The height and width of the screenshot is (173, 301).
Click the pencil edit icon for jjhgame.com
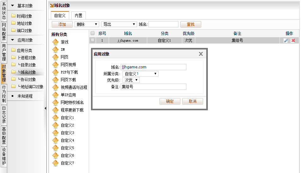pyautogui.click(x=286, y=40)
